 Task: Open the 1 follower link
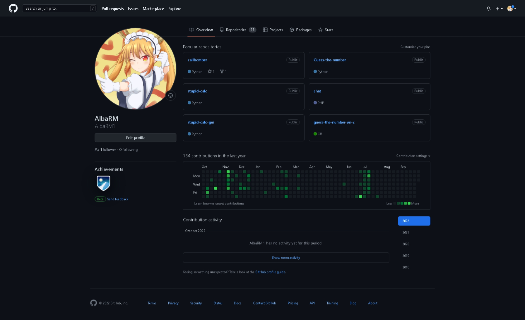pyautogui.click(x=108, y=150)
